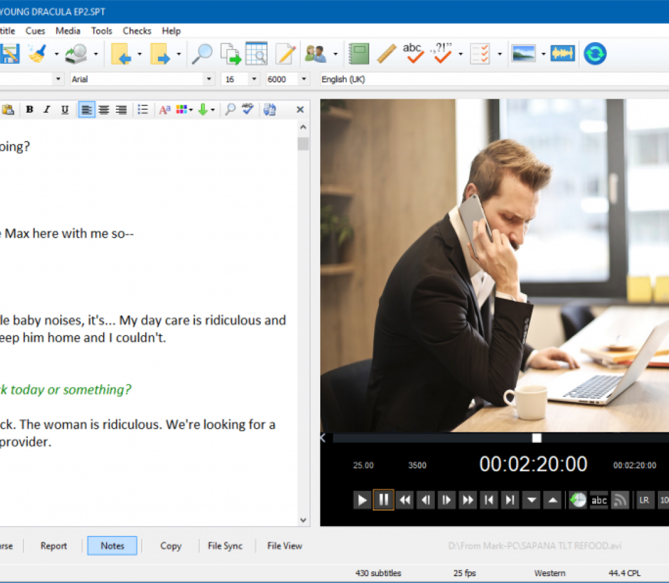Open the audio waveform view
Viewport: 669px width, 583px height.
click(562, 54)
